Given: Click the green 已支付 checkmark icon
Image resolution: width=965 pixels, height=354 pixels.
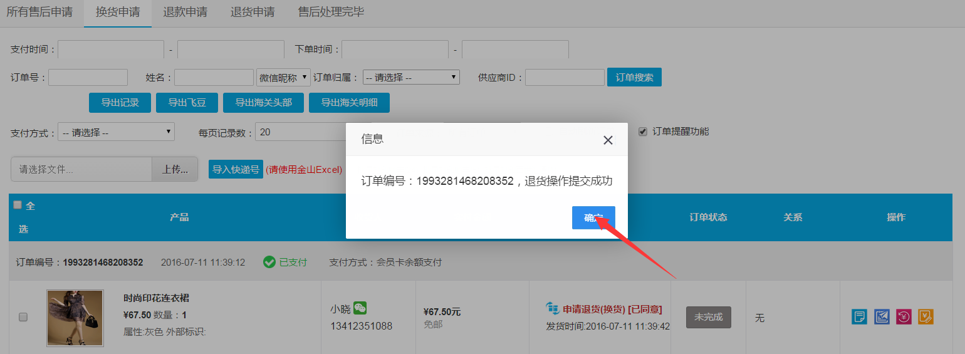Looking at the screenshot, I should point(269,262).
